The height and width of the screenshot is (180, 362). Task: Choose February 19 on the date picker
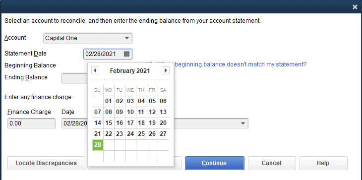(152, 123)
